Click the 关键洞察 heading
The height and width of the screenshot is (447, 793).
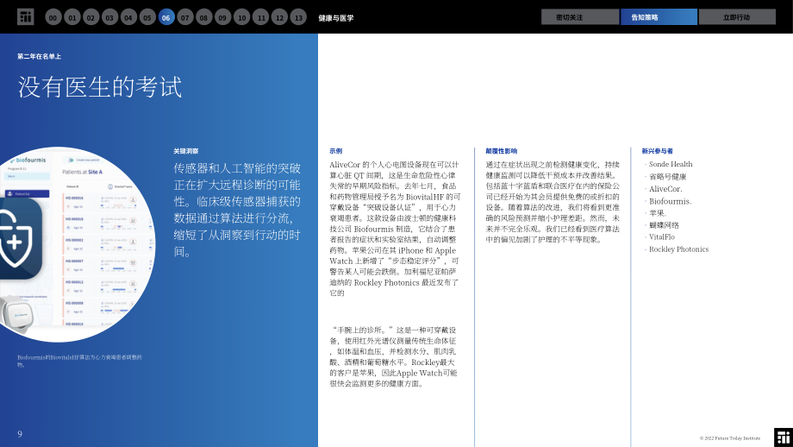(185, 151)
